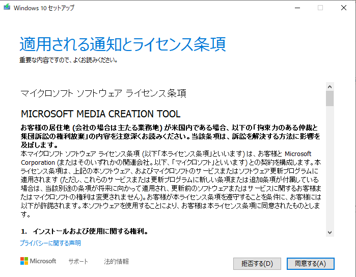Viewport: 356px width, 277px height.
Task: Click the Microsoft logo at bottom left
Action: [x=38, y=261]
